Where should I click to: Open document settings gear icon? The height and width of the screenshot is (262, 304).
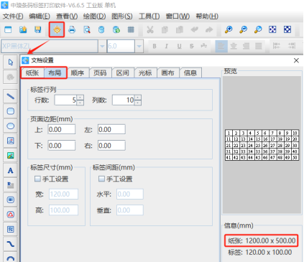coord(57,29)
